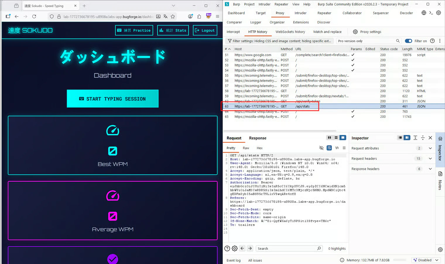Switch to the Repeater tab
Viewport: 445px width, 264px height.
pyautogui.click(x=324, y=13)
